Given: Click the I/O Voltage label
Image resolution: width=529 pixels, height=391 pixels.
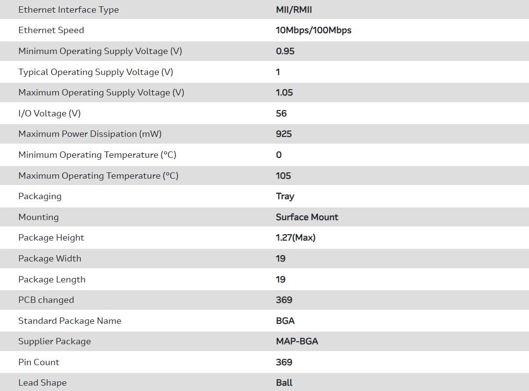Looking at the screenshot, I should tap(49, 113).
